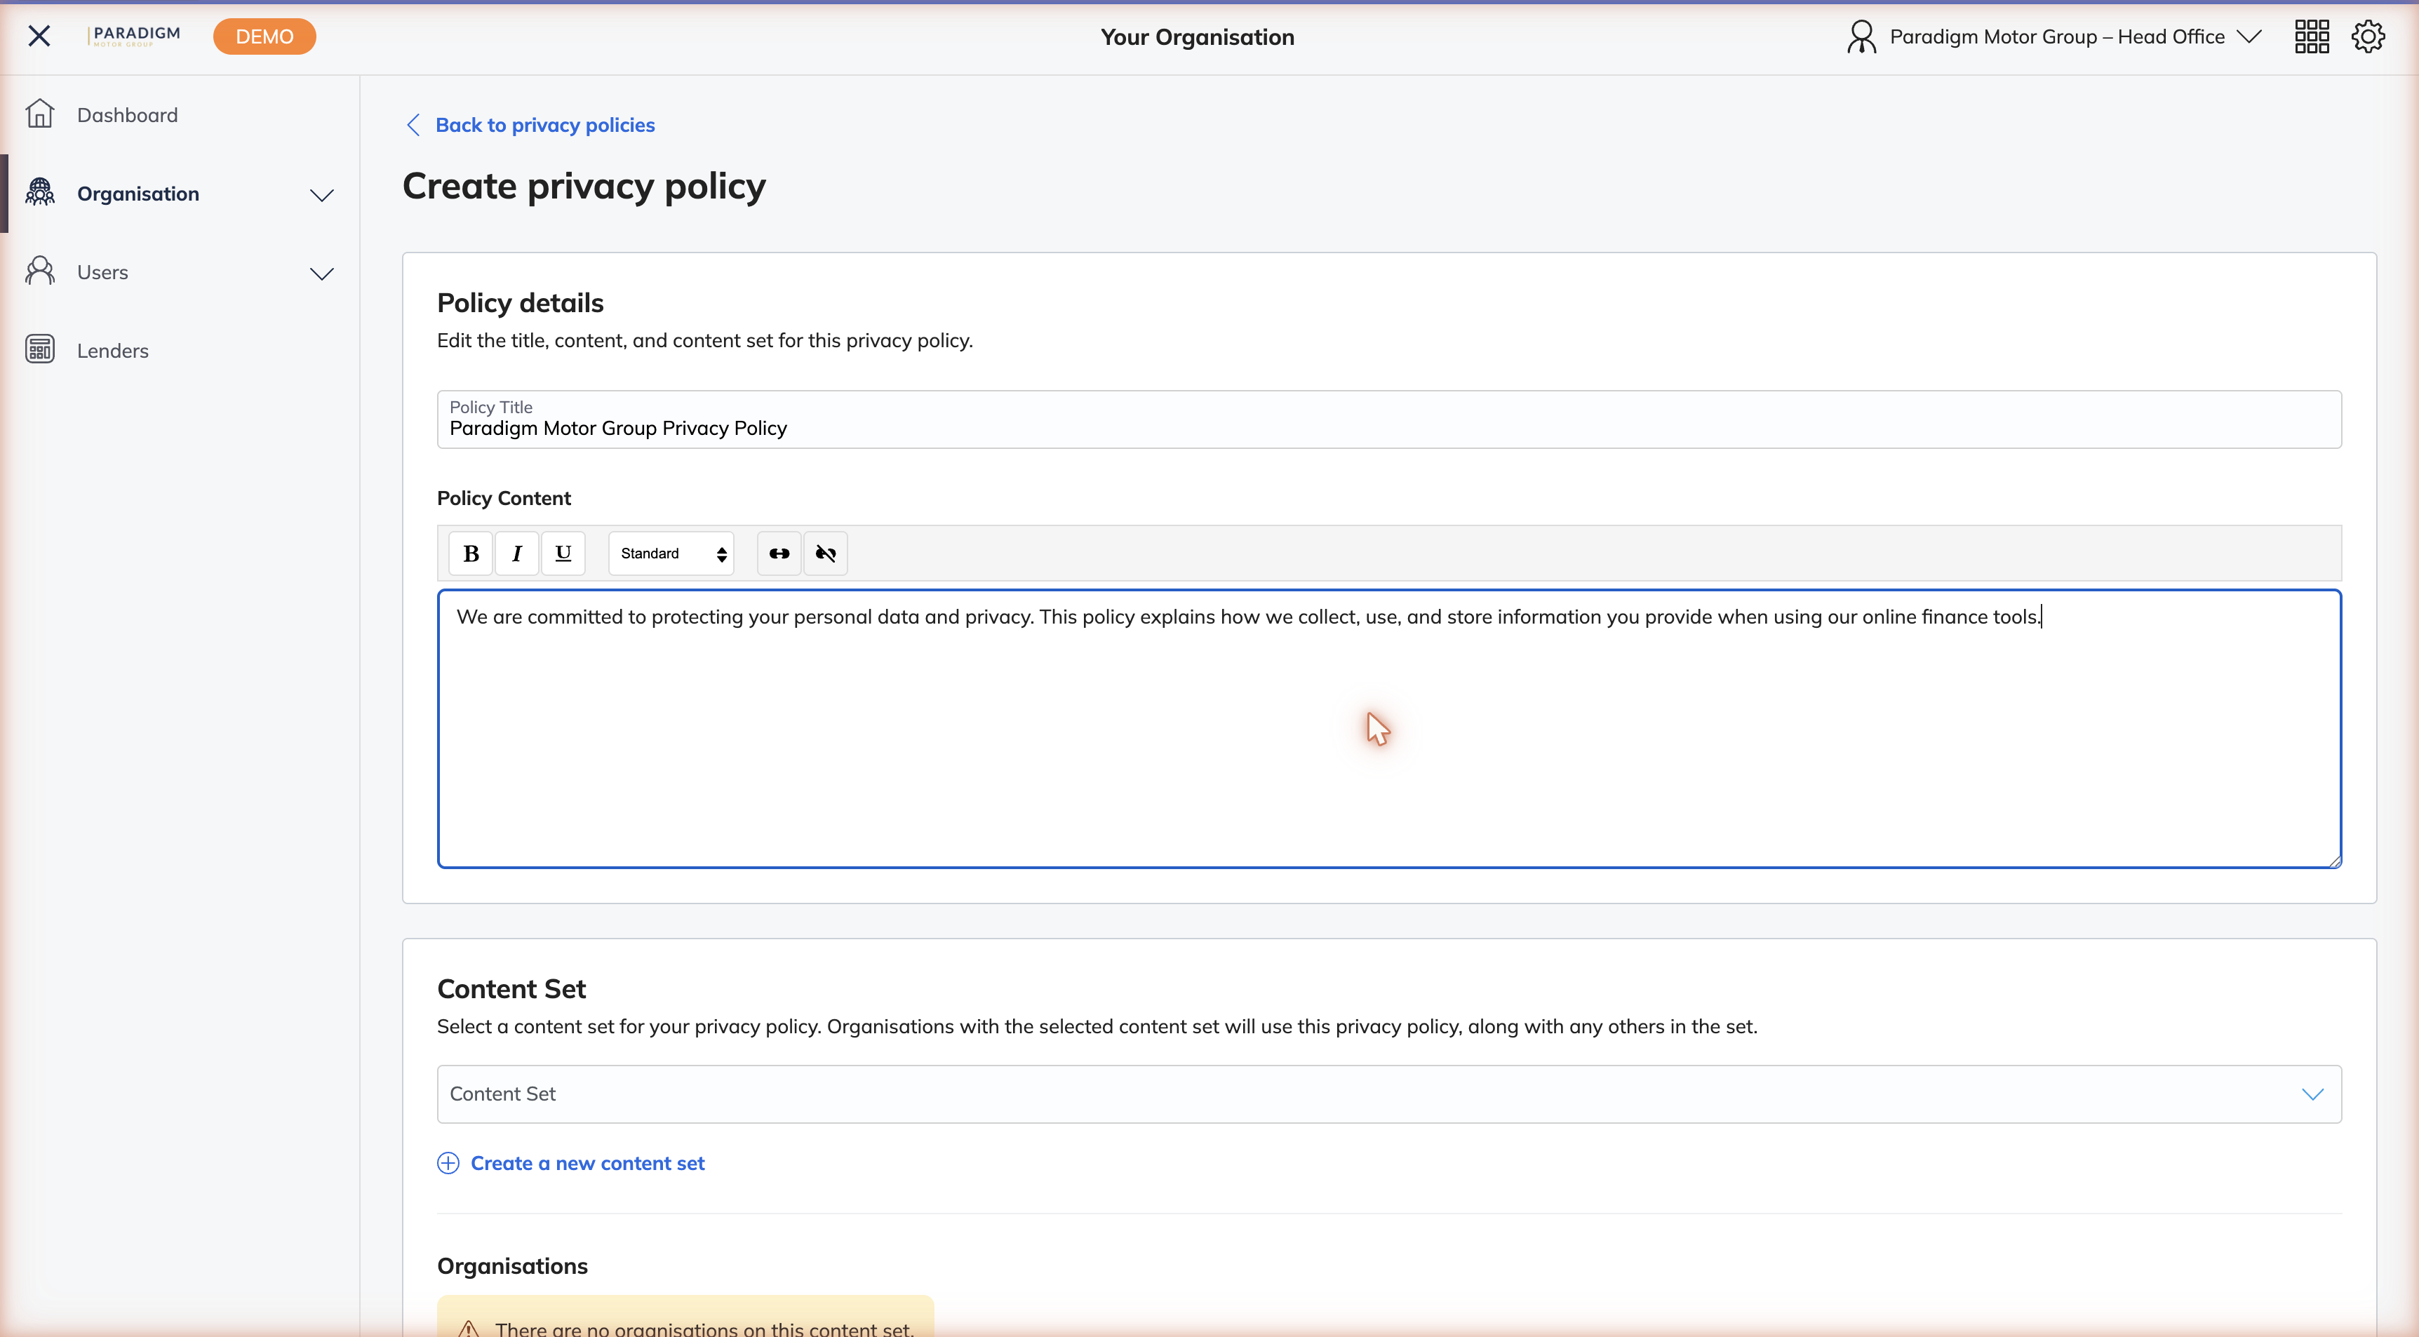Click the Organisation globe icon
This screenshot has width=2419, height=1337.
point(39,192)
